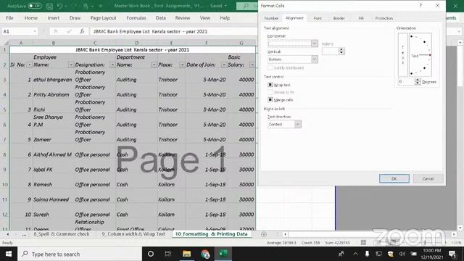Switch to the Protection tab

tap(384, 18)
